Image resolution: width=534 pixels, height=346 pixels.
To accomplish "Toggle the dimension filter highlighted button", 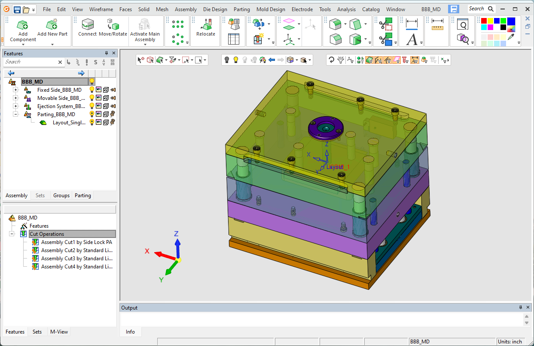I will pos(415,60).
